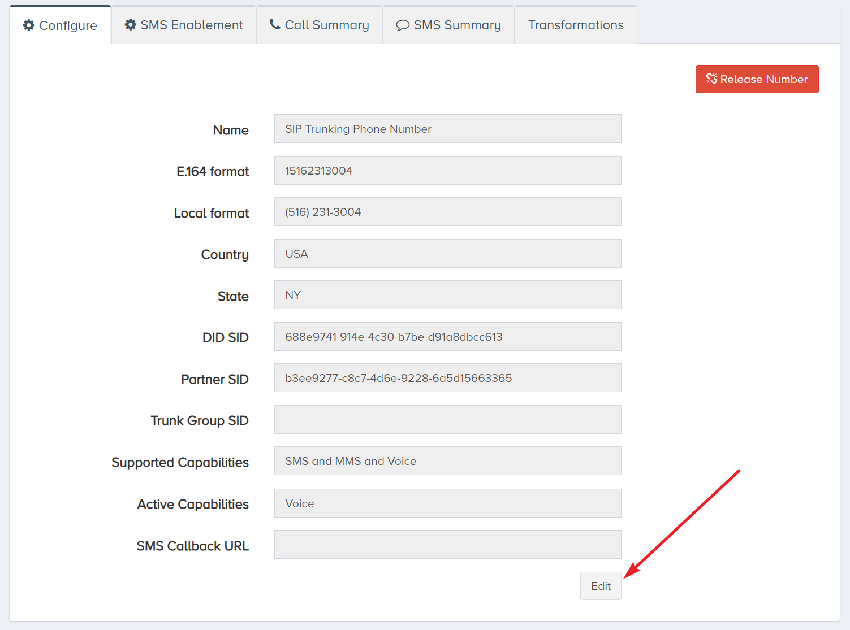Screen dimensions: 850x630
Task: Click the speech bubble icon on SMS Summary
Action: click(403, 25)
